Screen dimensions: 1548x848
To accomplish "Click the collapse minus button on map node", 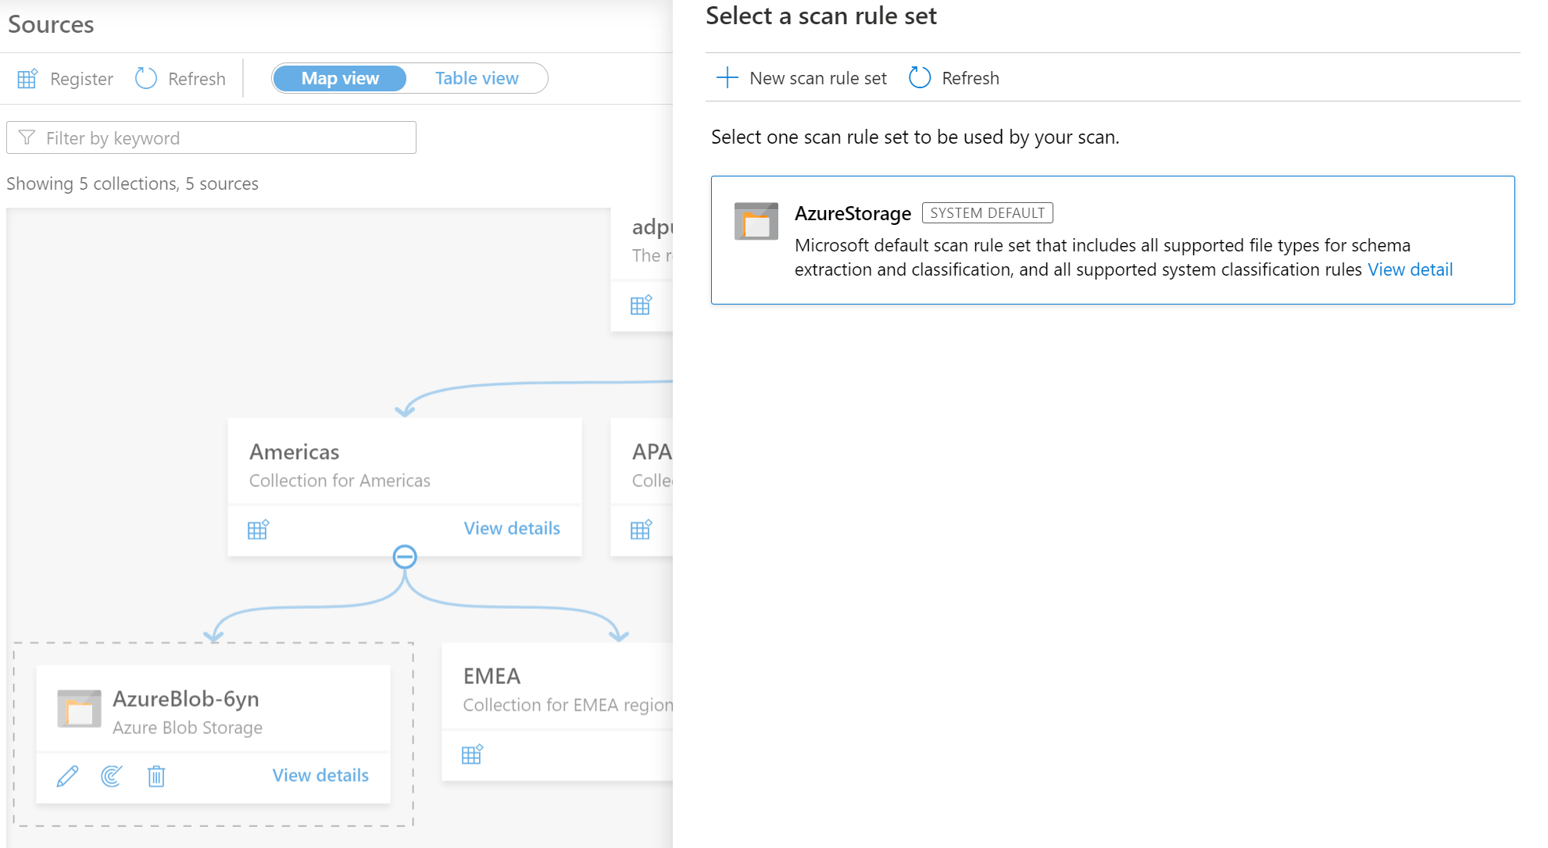I will tap(406, 557).
